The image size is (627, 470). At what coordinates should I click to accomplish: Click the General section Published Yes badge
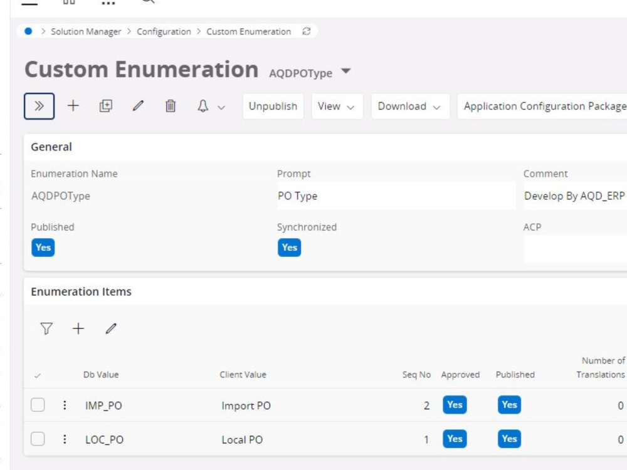pyautogui.click(x=43, y=248)
